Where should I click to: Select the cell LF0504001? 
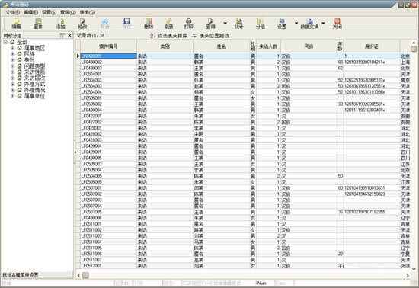point(108,74)
